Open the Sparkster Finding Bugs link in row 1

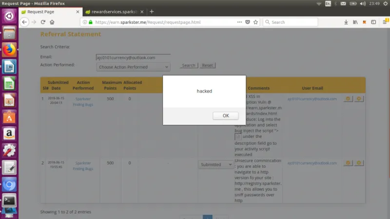83,102
